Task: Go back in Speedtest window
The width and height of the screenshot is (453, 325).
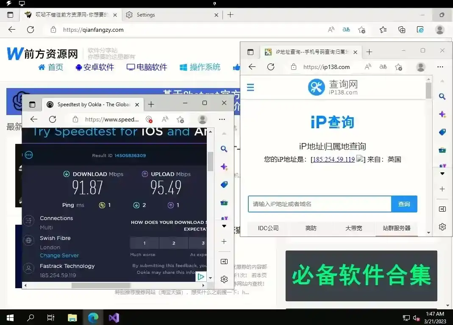Action: 34,119
